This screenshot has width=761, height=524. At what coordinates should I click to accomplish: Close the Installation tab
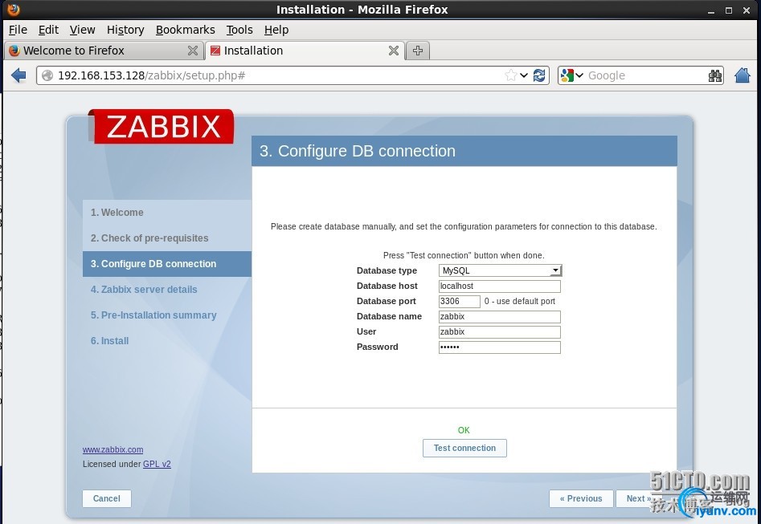[x=394, y=51]
